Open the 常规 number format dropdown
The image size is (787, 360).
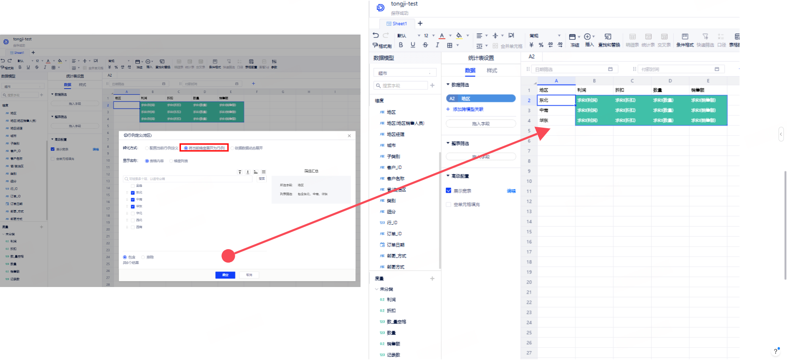(x=545, y=36)
